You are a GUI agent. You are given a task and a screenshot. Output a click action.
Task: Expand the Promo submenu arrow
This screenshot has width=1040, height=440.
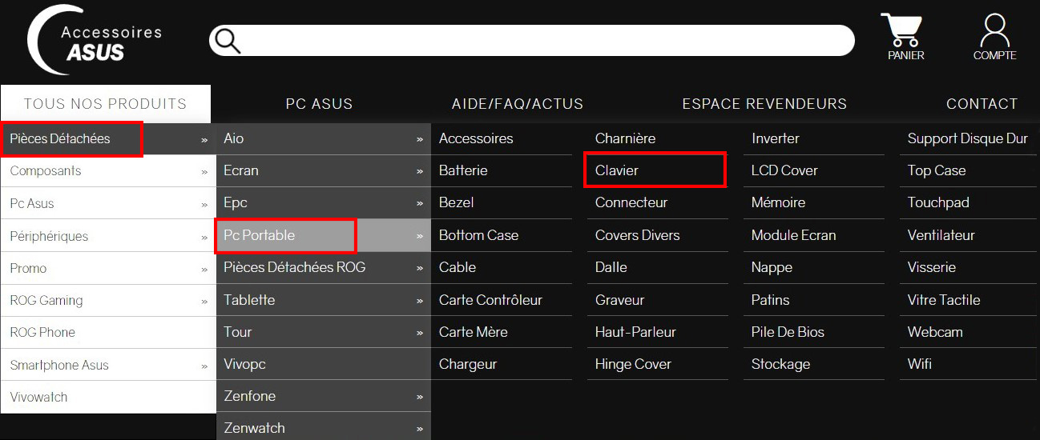click(204, 269)
